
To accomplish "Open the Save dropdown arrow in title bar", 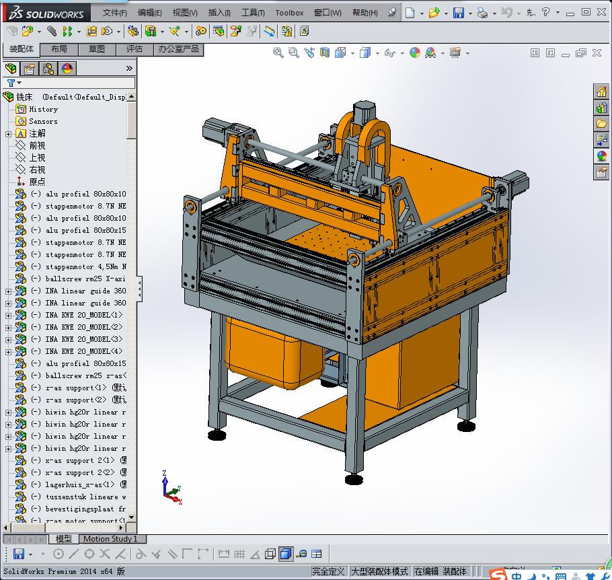I will 470,13.
